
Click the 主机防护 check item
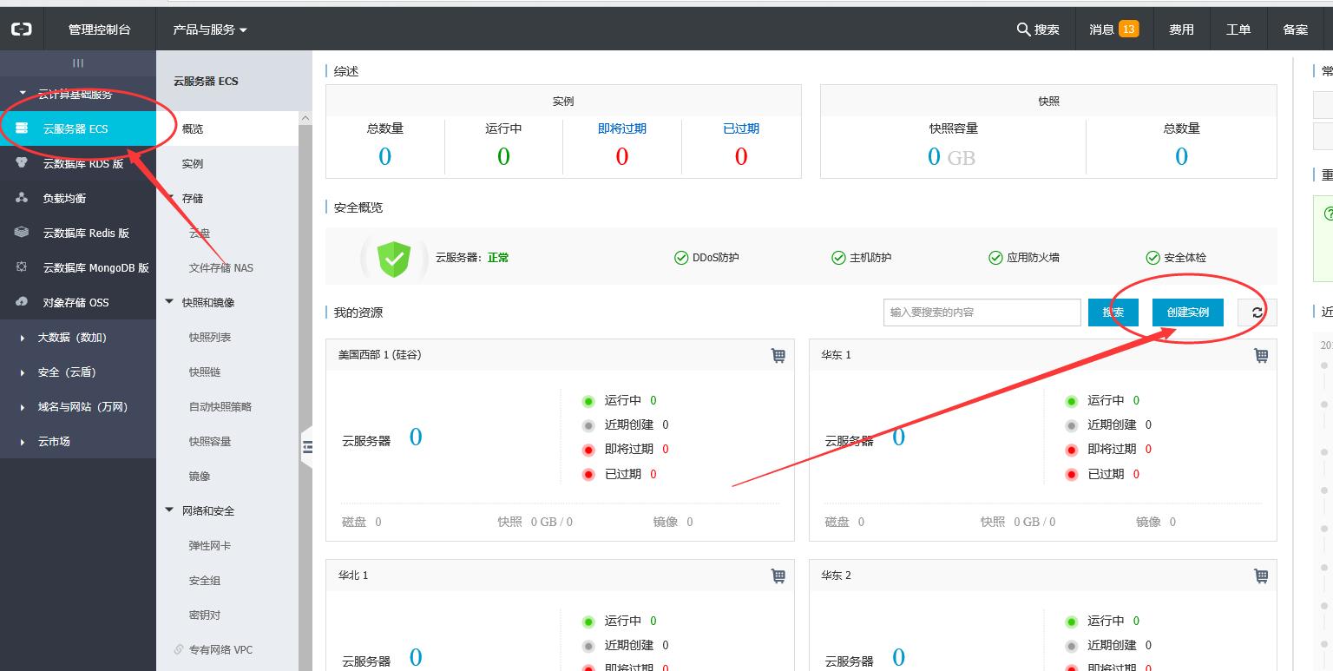coord(861,258)
